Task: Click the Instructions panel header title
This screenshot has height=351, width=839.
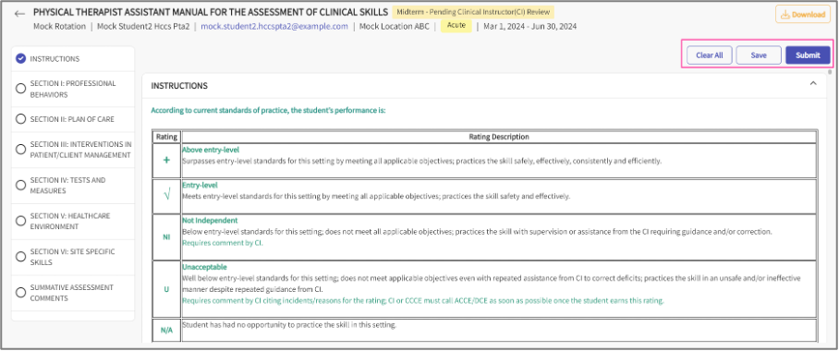Action: click(179, 86)
